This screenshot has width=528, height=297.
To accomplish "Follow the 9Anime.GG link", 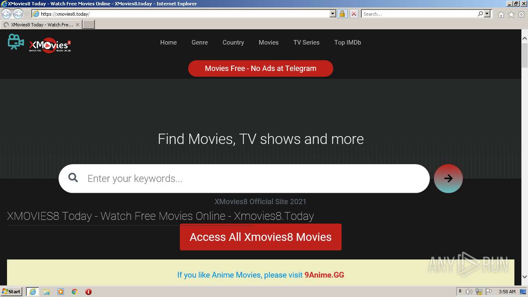I will click(x=324, y=275).
